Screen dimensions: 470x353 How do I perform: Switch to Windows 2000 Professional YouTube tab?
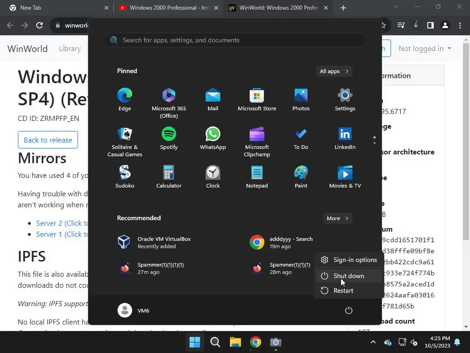point(168,8)
